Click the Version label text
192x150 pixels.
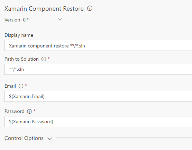(x=12, y=20)
